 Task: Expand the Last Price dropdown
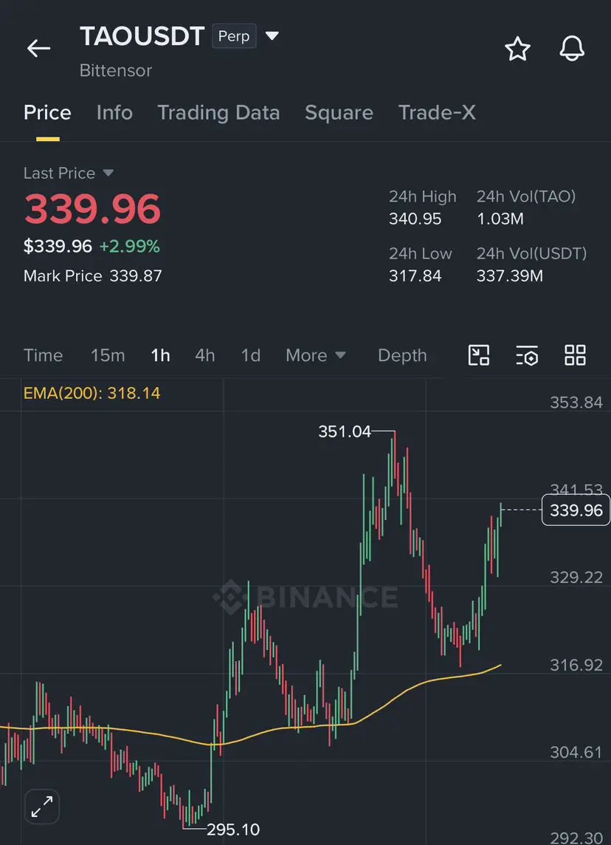click(x=108, y=173)
